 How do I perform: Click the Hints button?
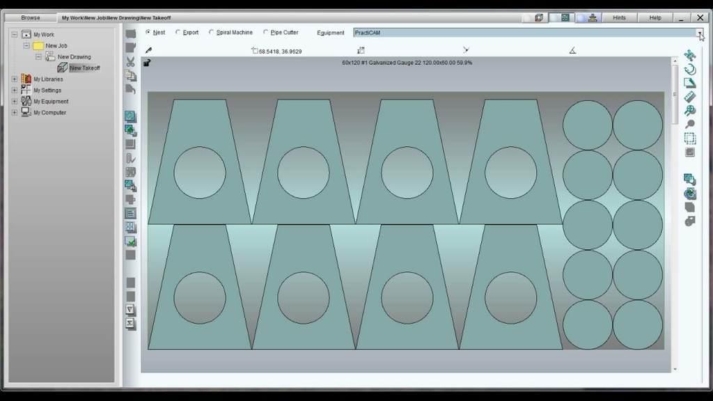point(618,17)
